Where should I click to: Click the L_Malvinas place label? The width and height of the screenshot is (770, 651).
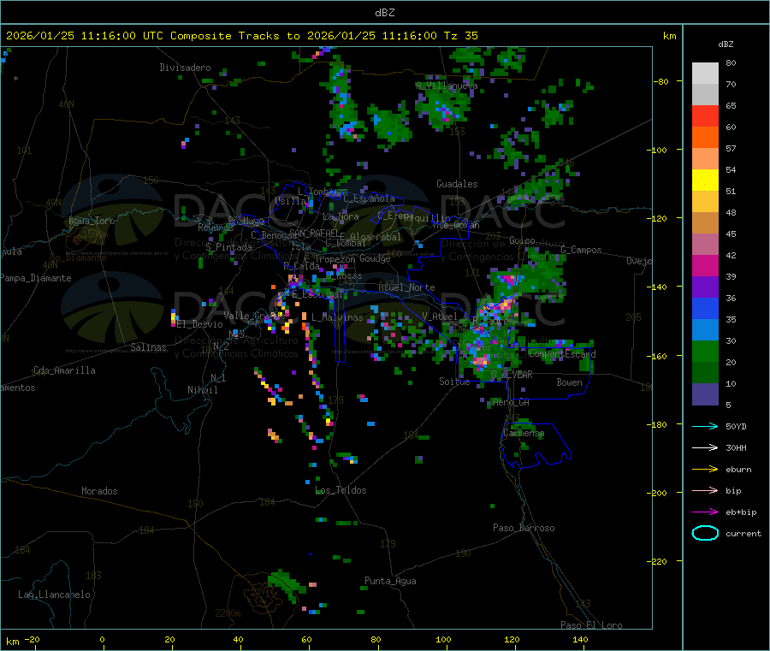[337, 317]
